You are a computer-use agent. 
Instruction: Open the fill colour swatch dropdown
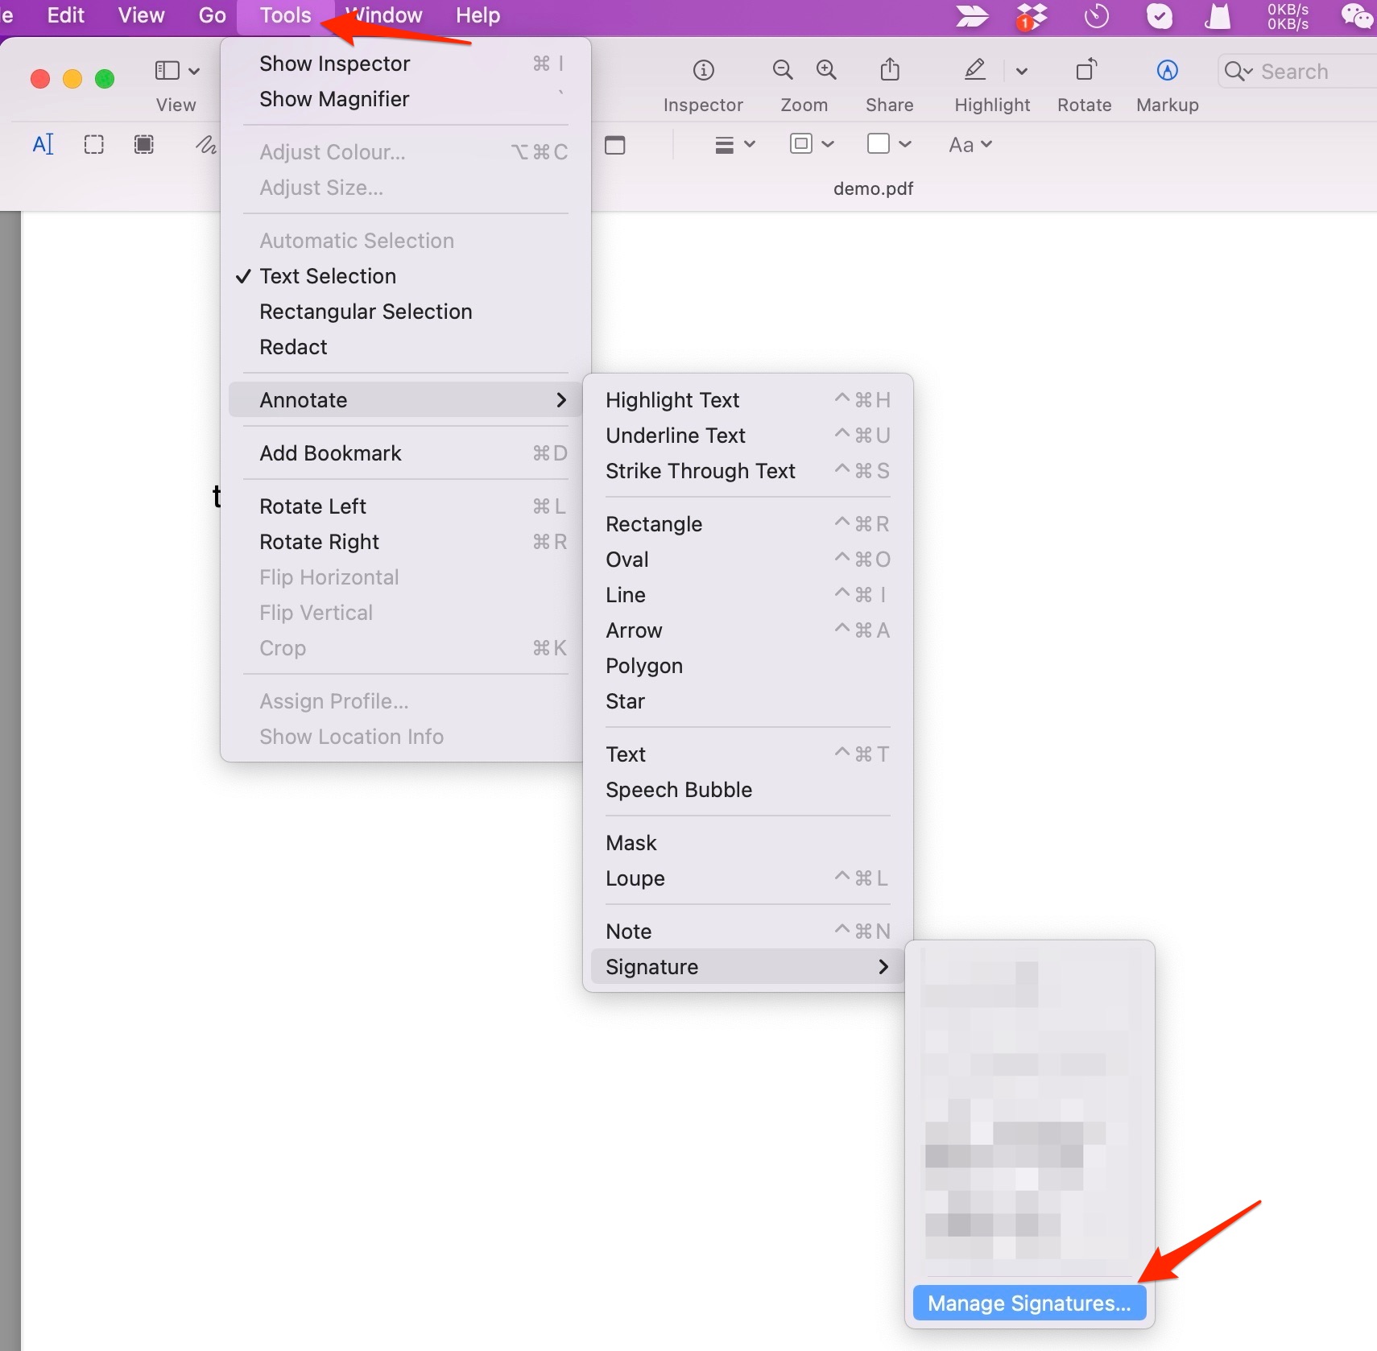[888, 144]
